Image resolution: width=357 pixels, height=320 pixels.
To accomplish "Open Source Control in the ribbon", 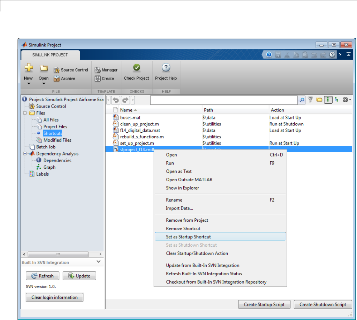I will (x=71, y=70).
